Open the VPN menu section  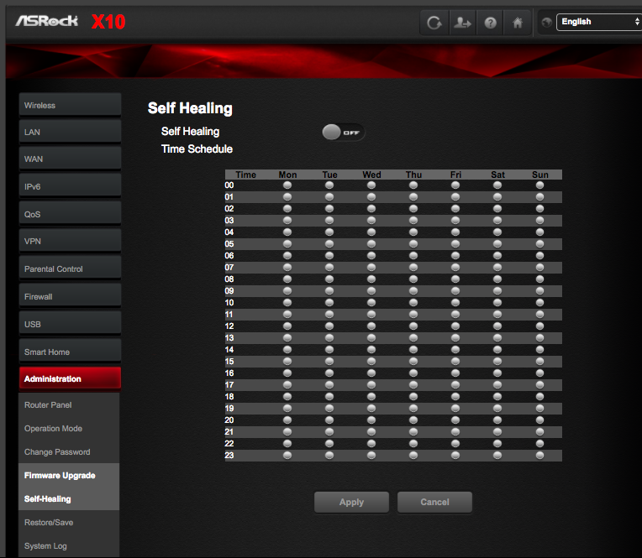[70, 241]
